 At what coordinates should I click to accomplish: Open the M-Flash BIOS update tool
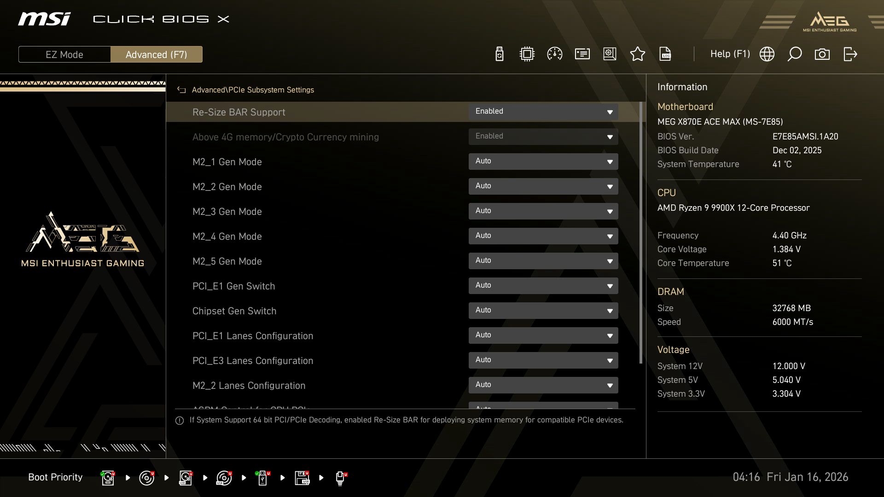pos(499,54)
